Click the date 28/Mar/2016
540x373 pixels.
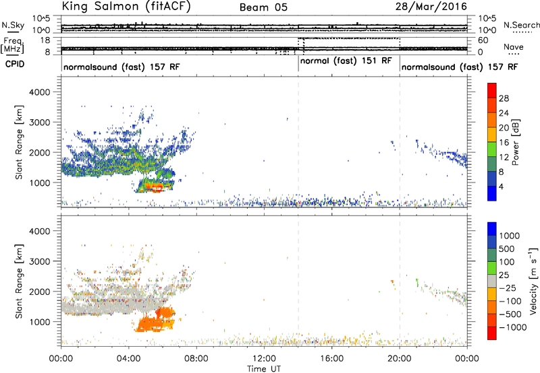tap(431, 7)
